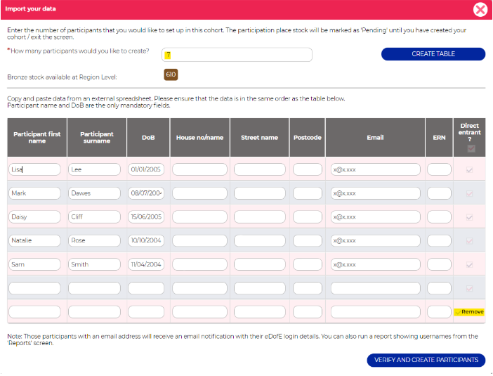Click the Import your data title text
Screen dimensions: 493x376
pos(30,9)
